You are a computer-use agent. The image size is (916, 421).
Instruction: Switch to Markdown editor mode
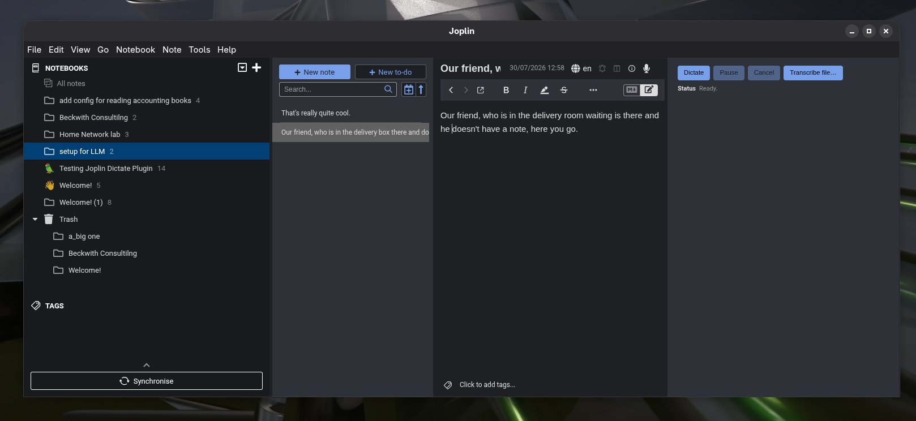632,90
